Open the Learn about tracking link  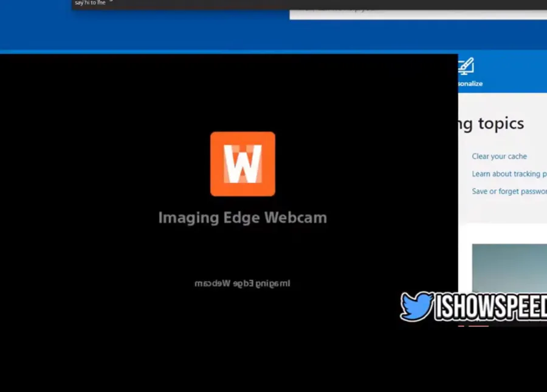pyautogui.click(x=509, y=174)
